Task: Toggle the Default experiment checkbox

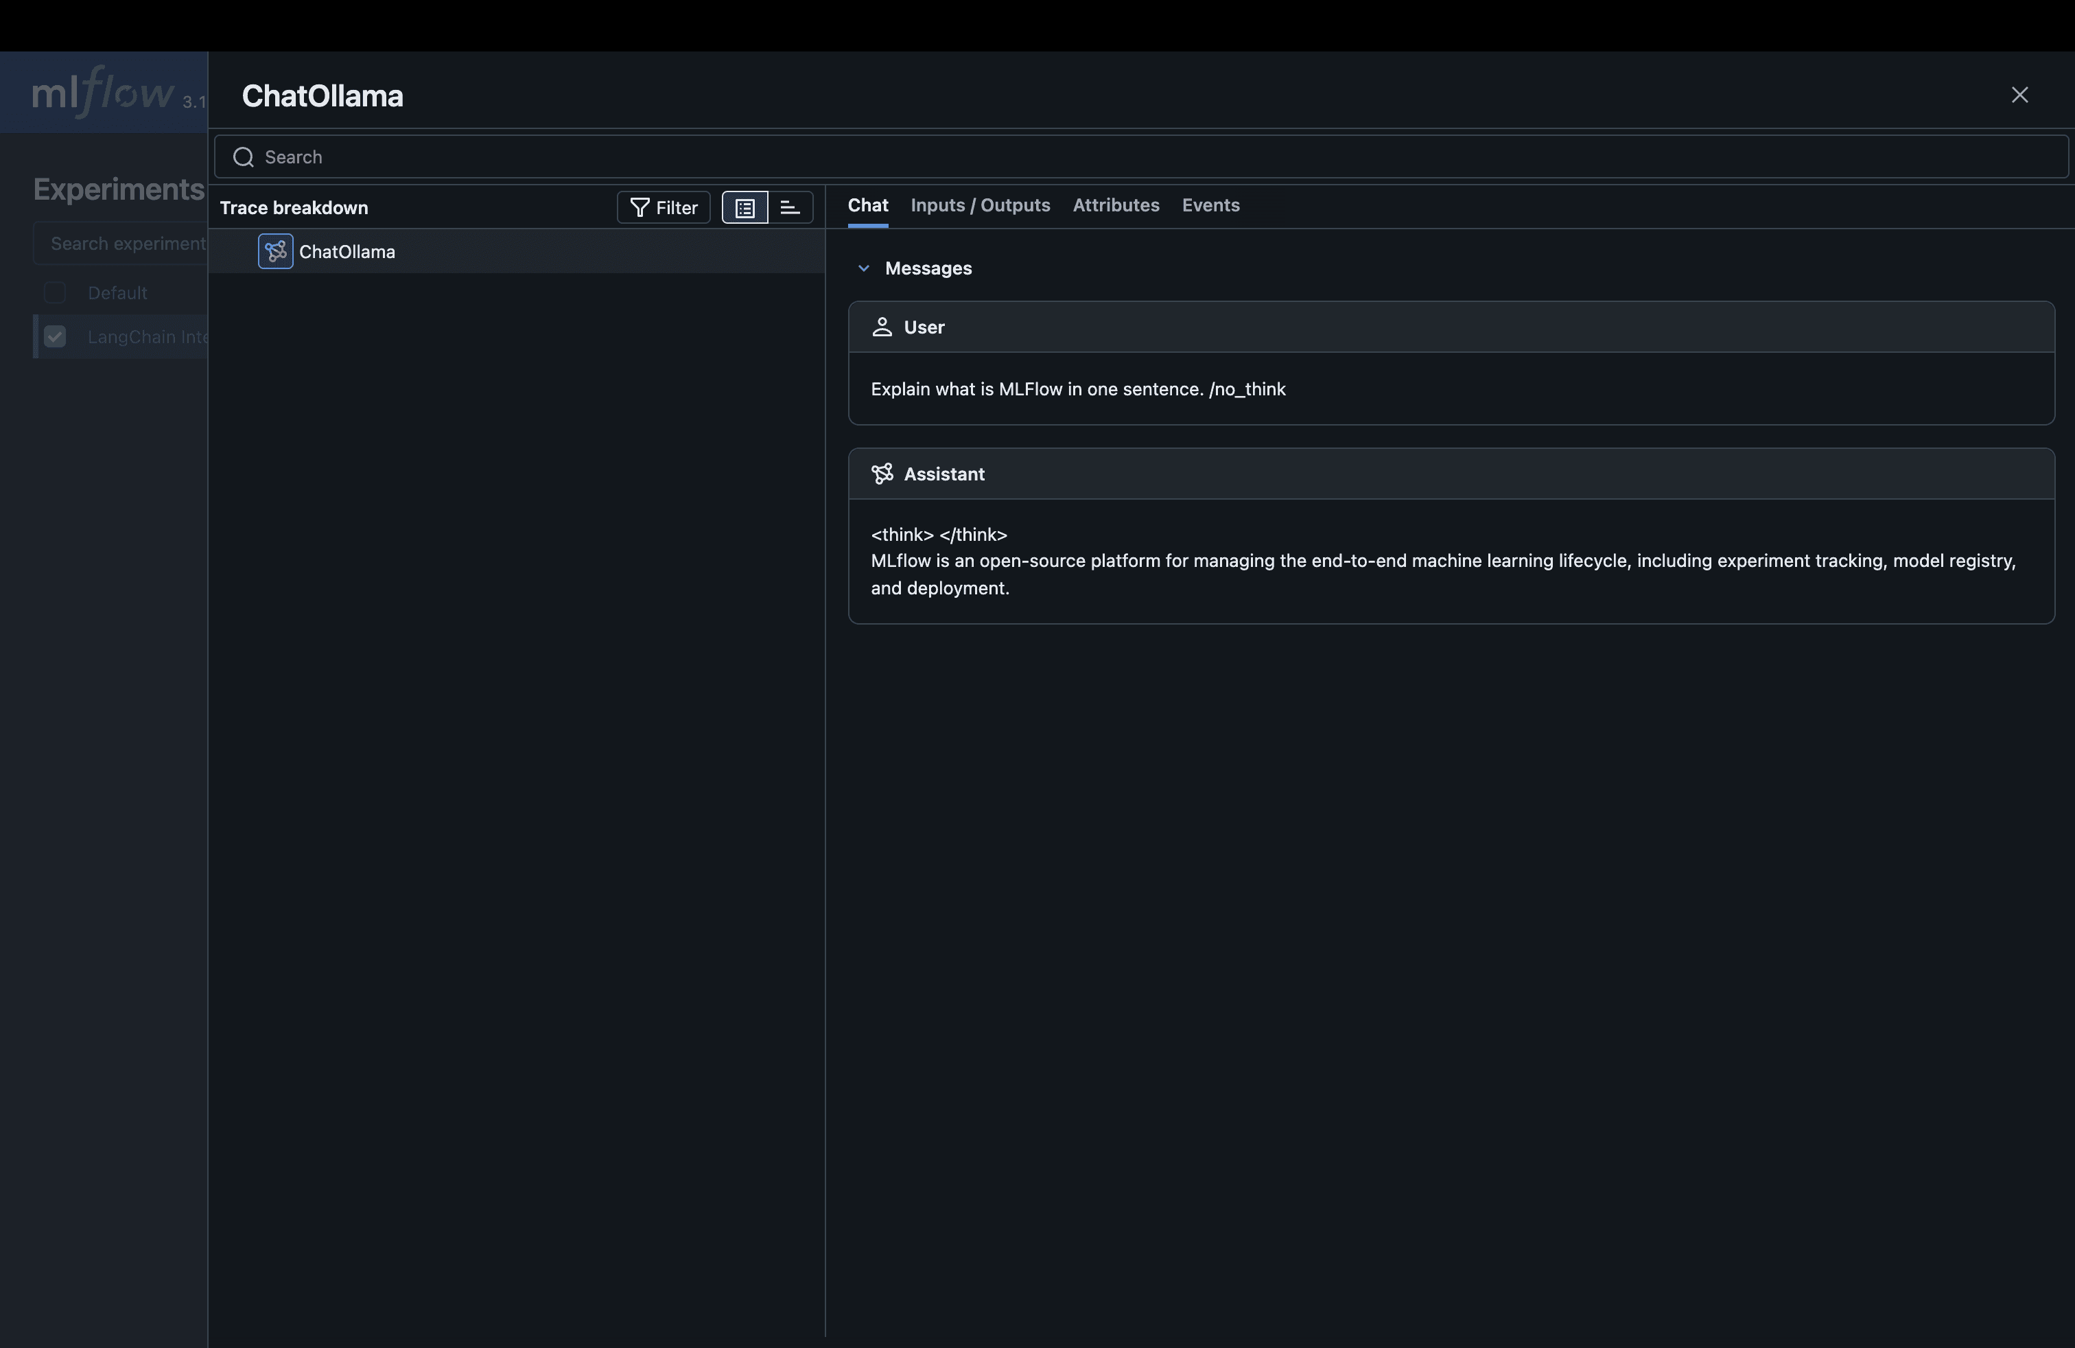Action: point(55,293)
